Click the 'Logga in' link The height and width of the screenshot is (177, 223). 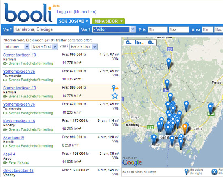tap(64, 12)
